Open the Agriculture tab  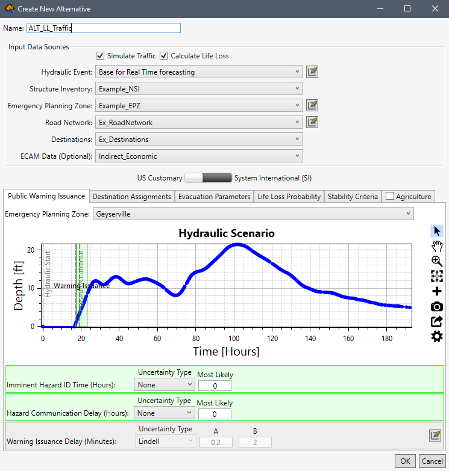tap(413, 197)
